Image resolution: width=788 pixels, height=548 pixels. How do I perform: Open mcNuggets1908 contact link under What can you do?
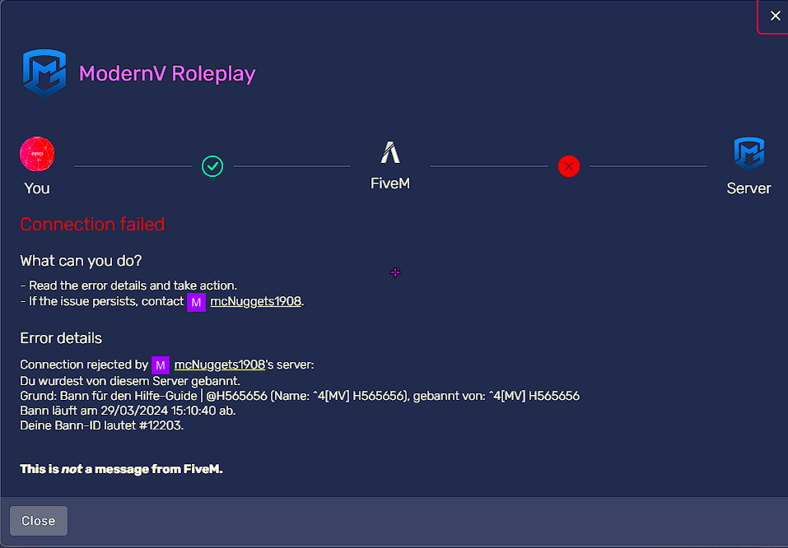[255, 301]
